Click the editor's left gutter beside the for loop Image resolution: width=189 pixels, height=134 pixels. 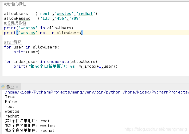[x=1, y=47]
